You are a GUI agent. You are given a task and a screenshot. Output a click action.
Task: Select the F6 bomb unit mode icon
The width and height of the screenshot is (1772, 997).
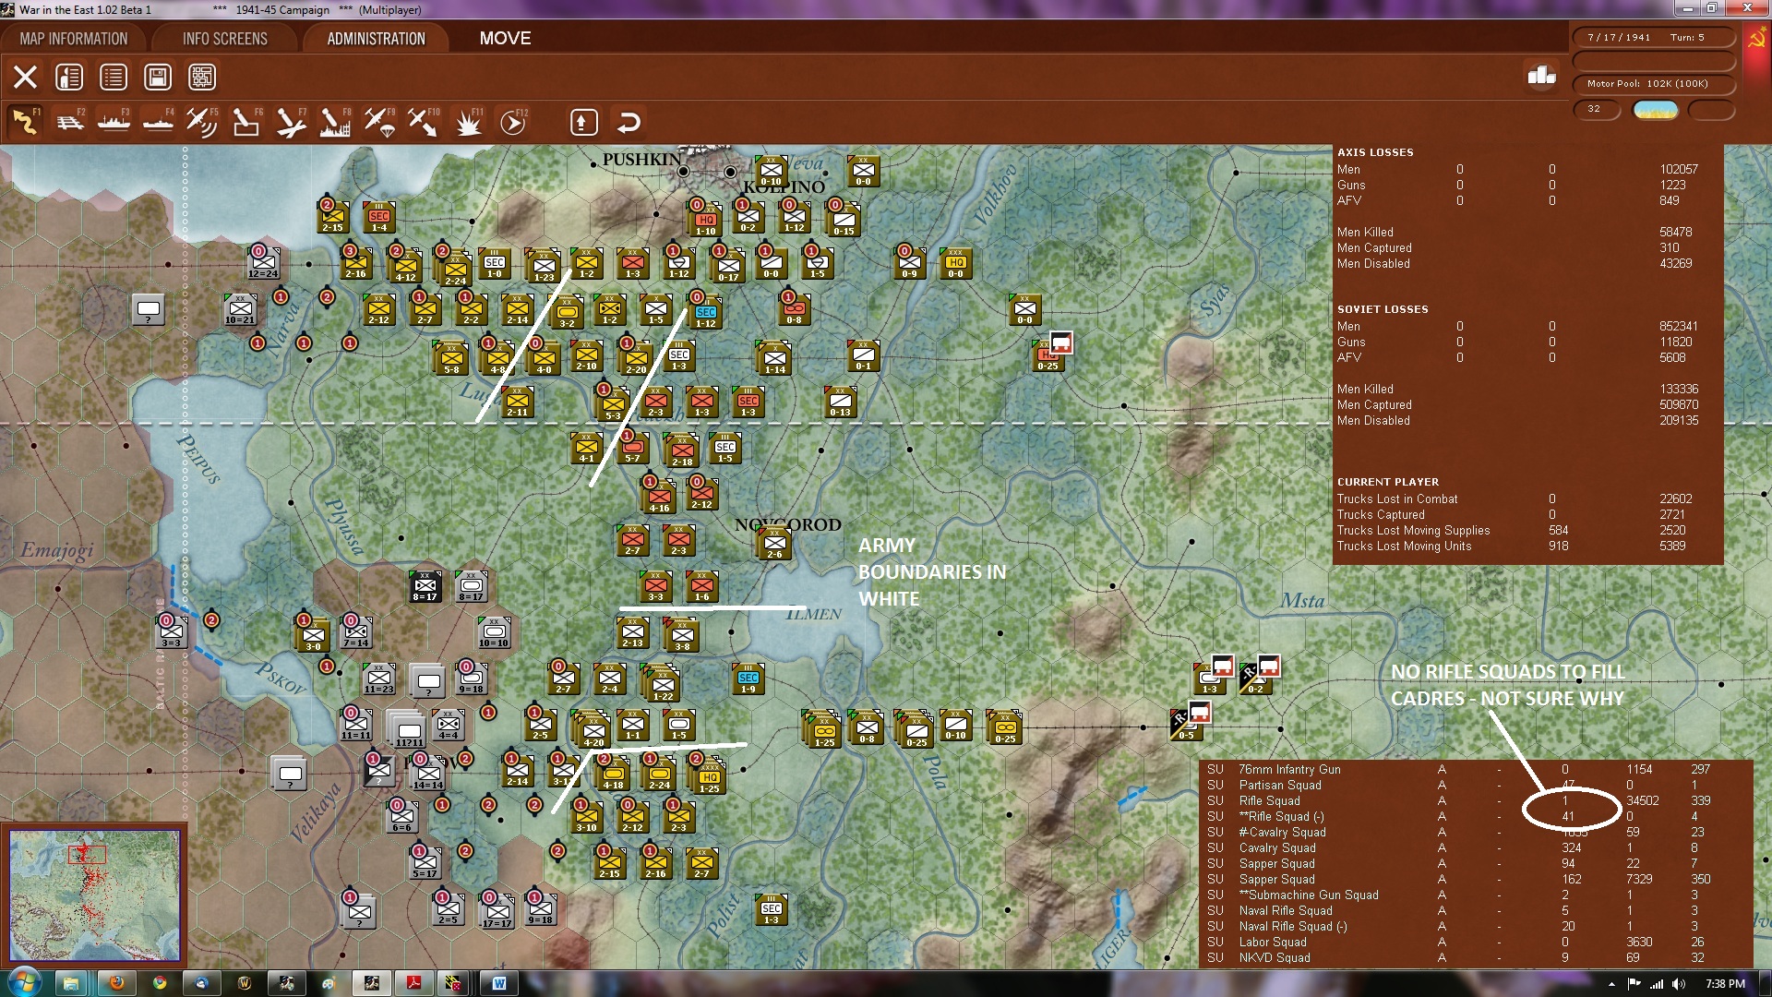pyautogui.click(x=246, y=121)
